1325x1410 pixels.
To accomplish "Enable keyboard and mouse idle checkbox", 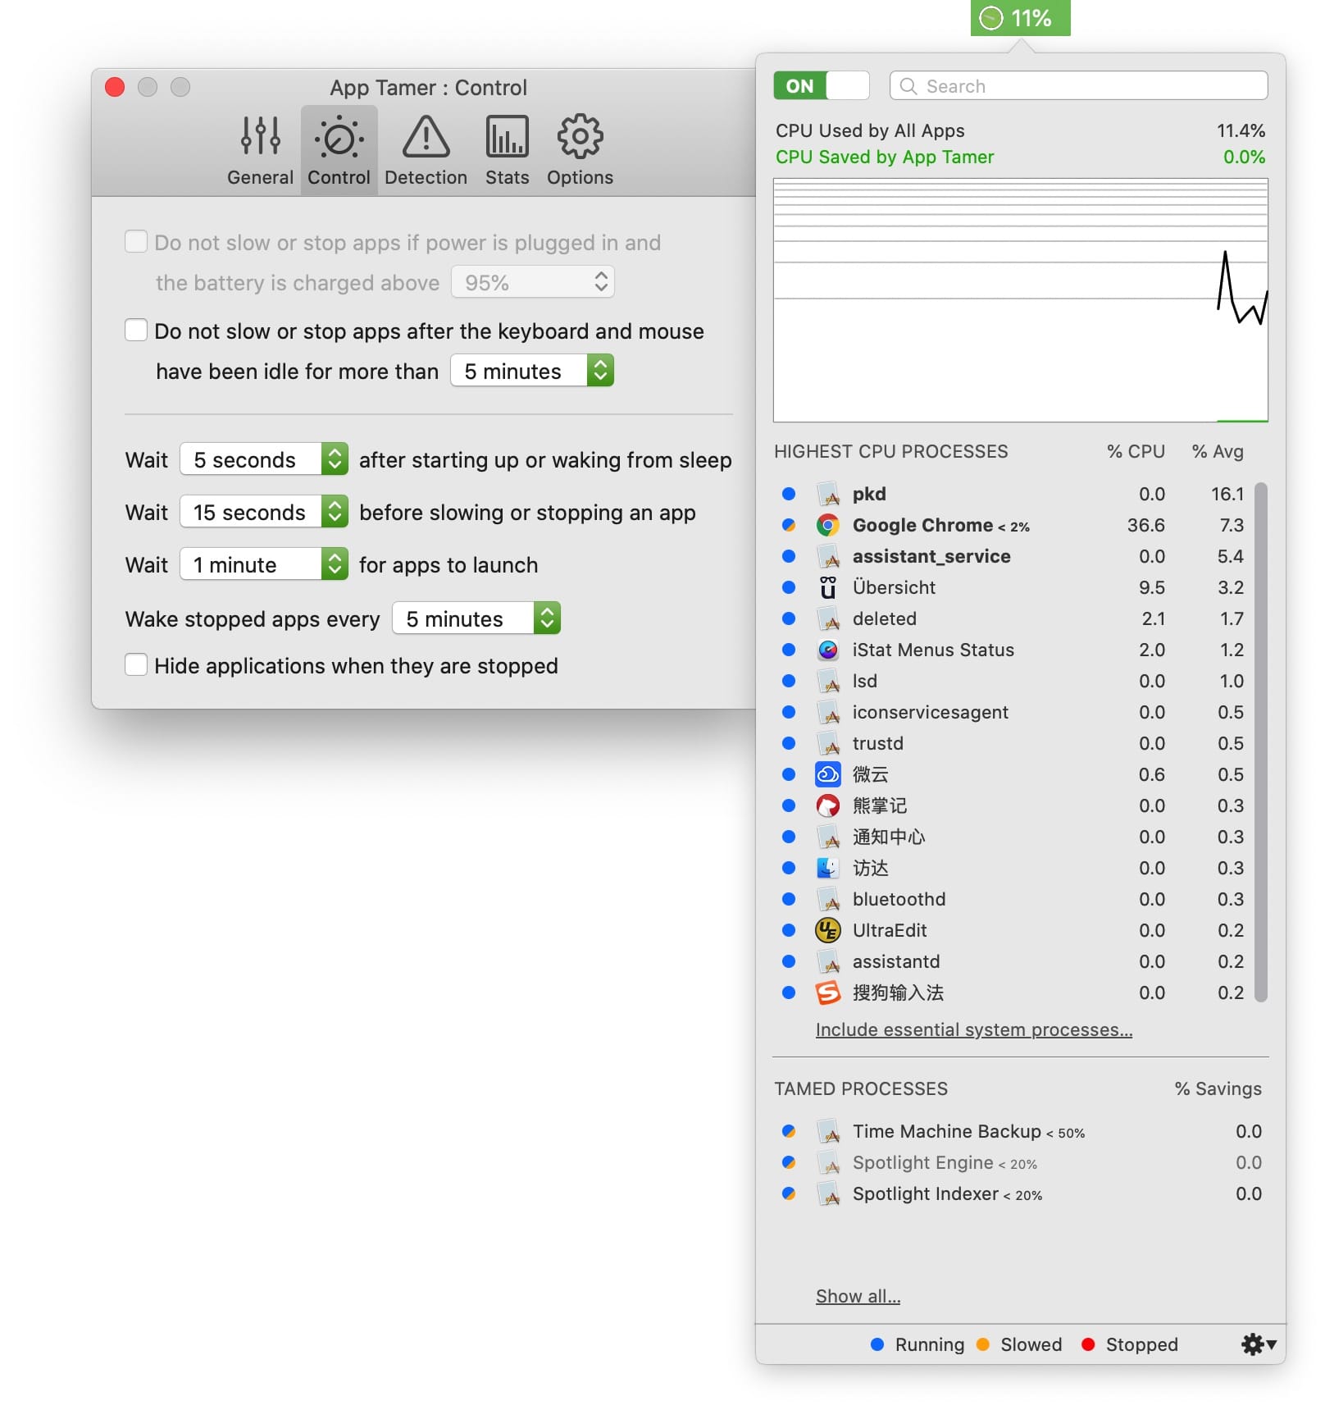I will tap(136, 331).
